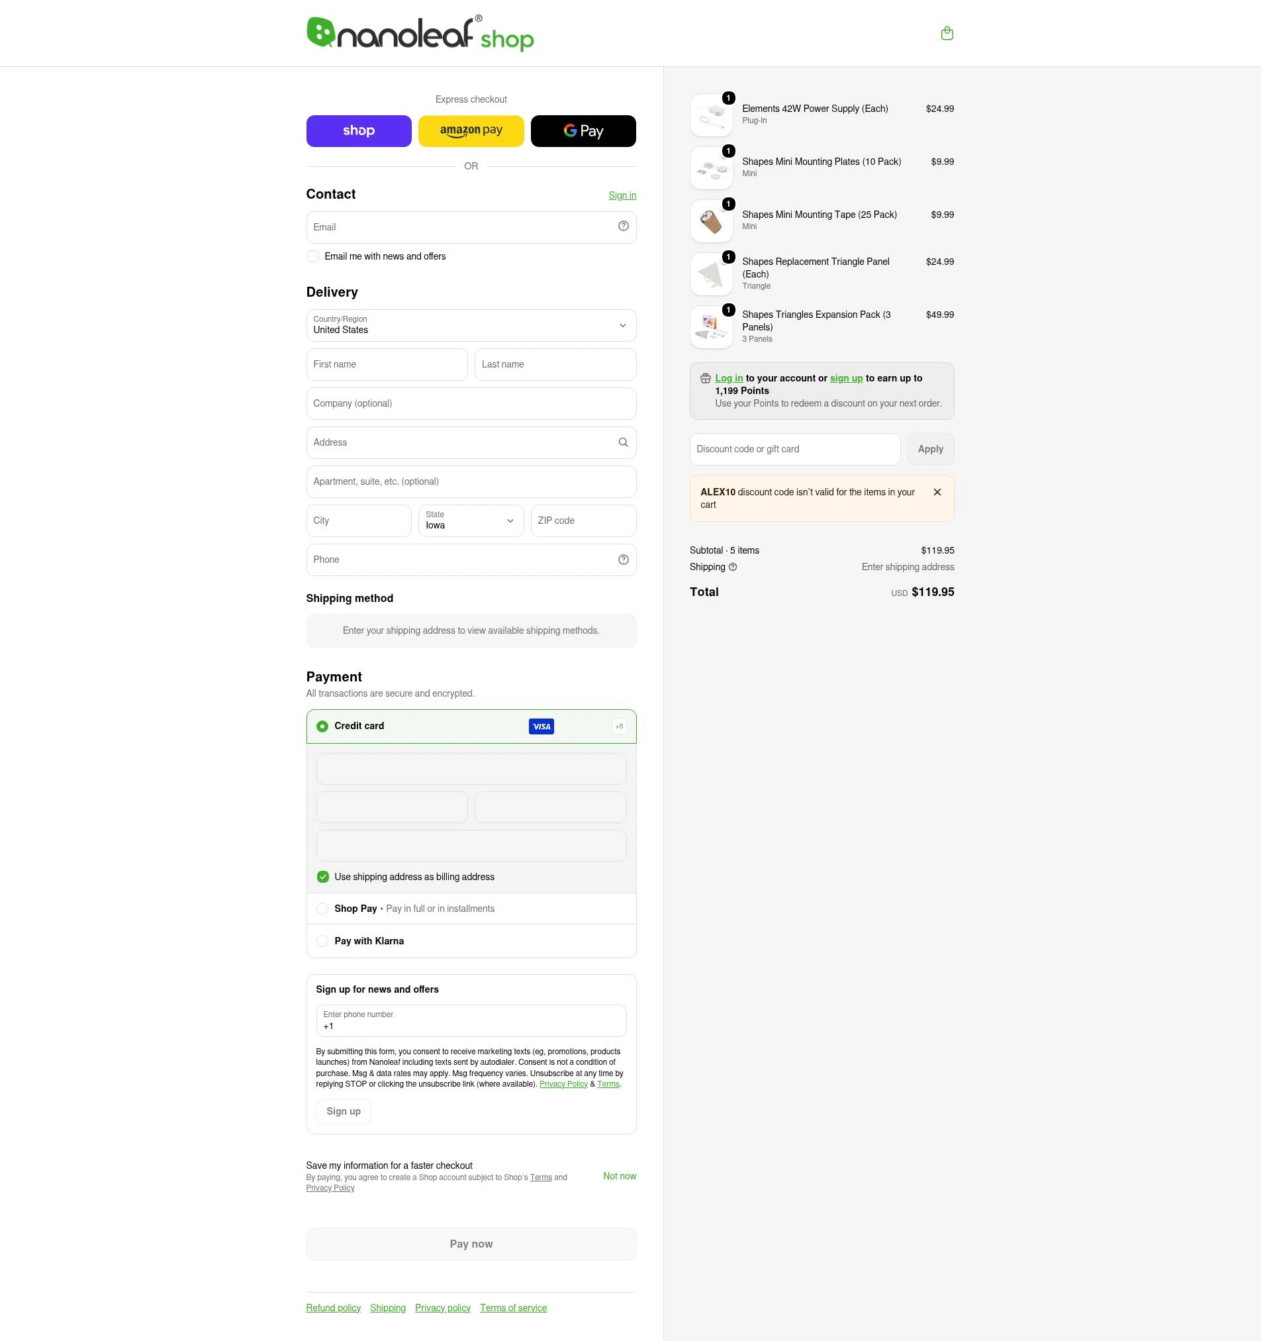The width and height of the screenshot is (1271, 1341).
Task: Open the State dropdown showing Iowa
Action: click(474, 524)
